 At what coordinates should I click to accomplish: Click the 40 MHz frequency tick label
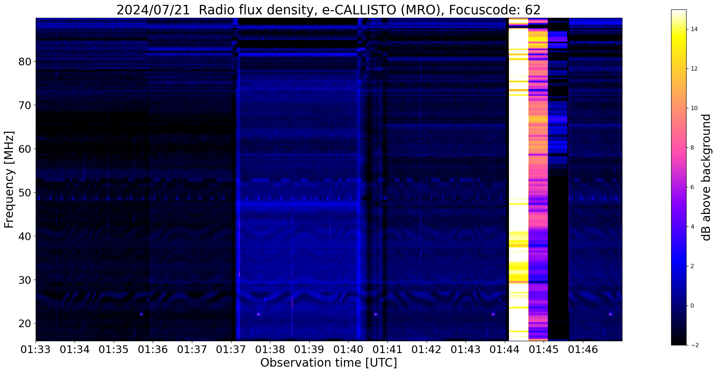[x=25, y=236]
